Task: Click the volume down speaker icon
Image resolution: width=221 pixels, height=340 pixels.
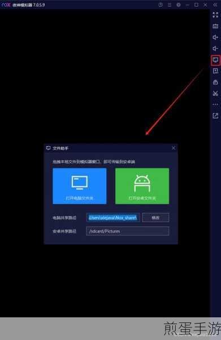Action: (x=215, y=49)
